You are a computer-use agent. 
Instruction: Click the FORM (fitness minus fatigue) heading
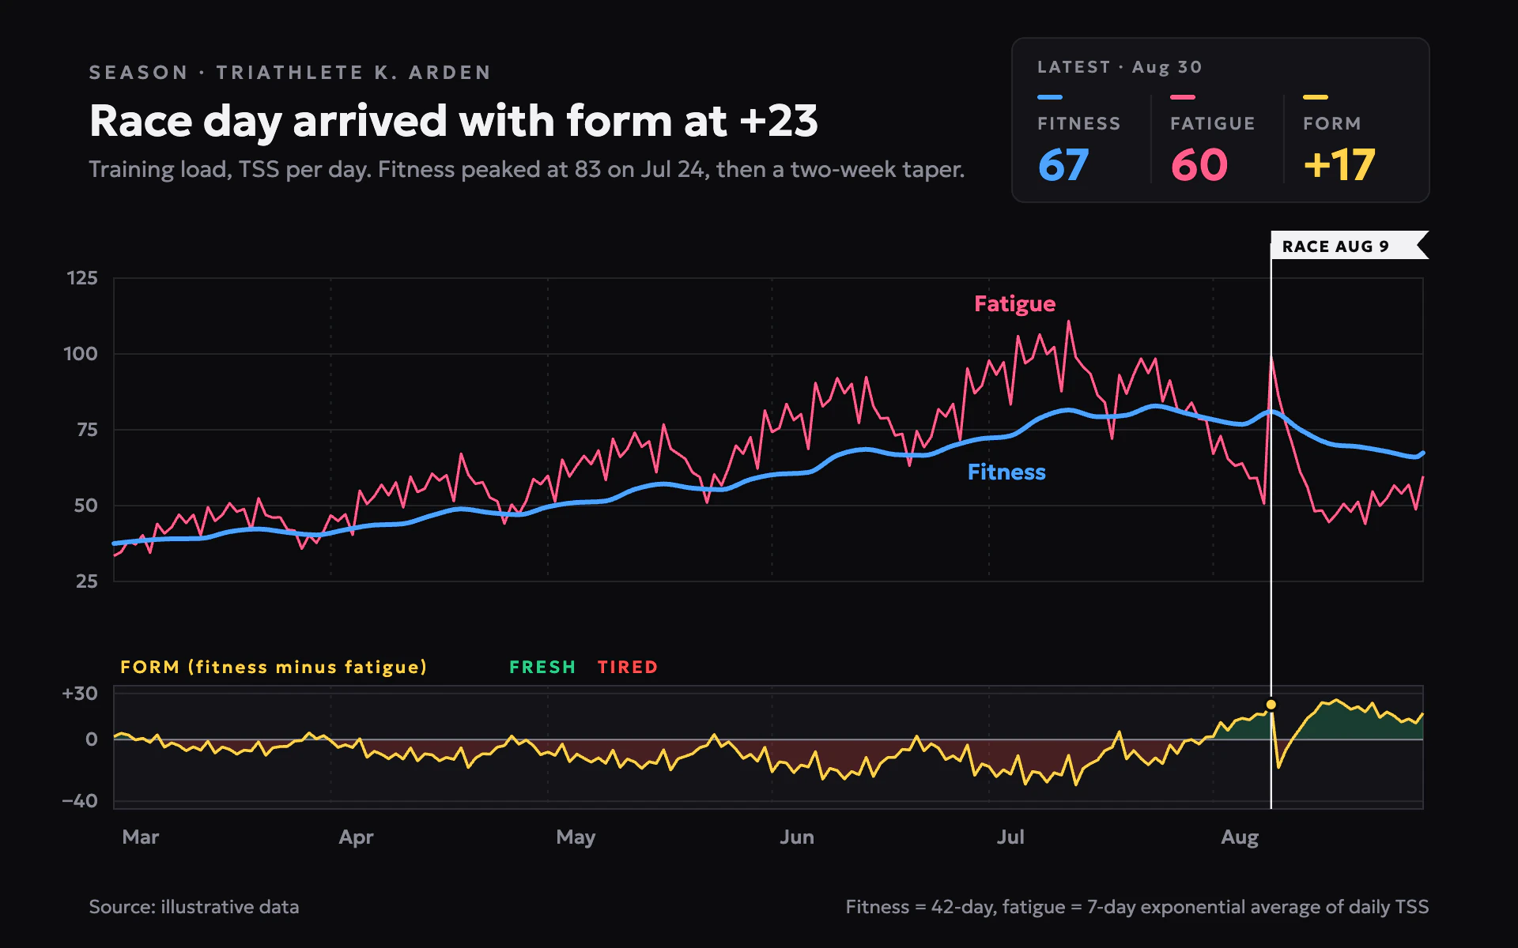click(274, 667)
